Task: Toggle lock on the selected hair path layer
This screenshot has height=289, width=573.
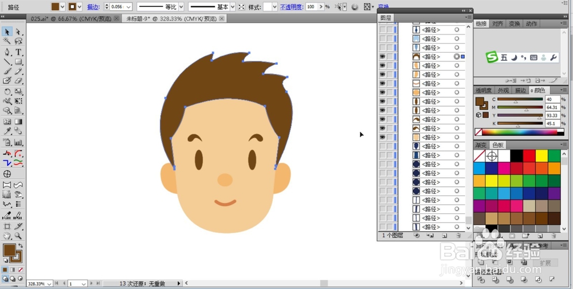Action: click(x=390, y=57)
